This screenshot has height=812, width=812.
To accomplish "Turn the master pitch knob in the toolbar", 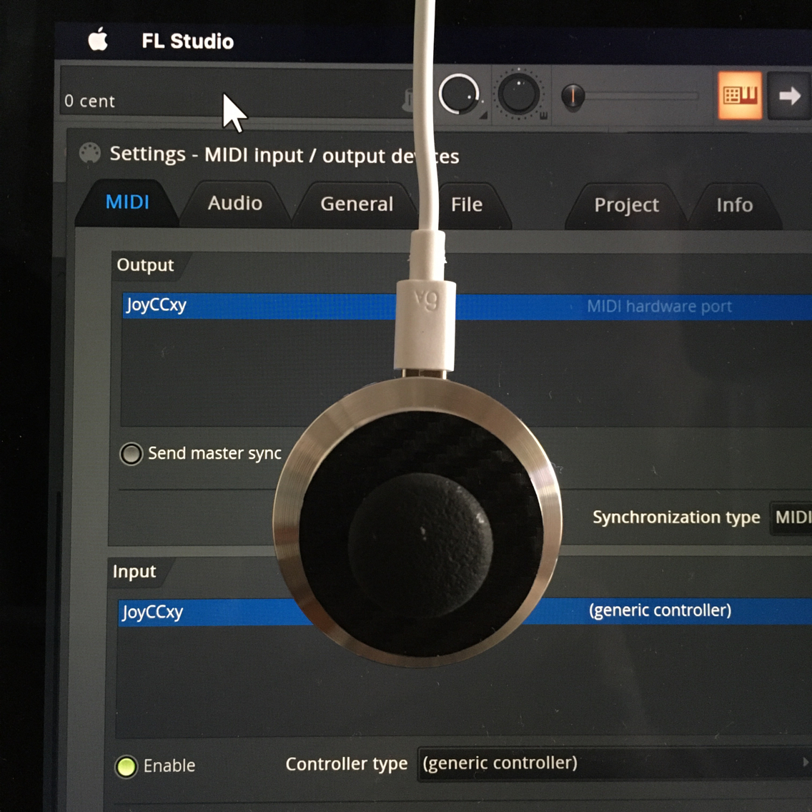I will pos(460,95).
